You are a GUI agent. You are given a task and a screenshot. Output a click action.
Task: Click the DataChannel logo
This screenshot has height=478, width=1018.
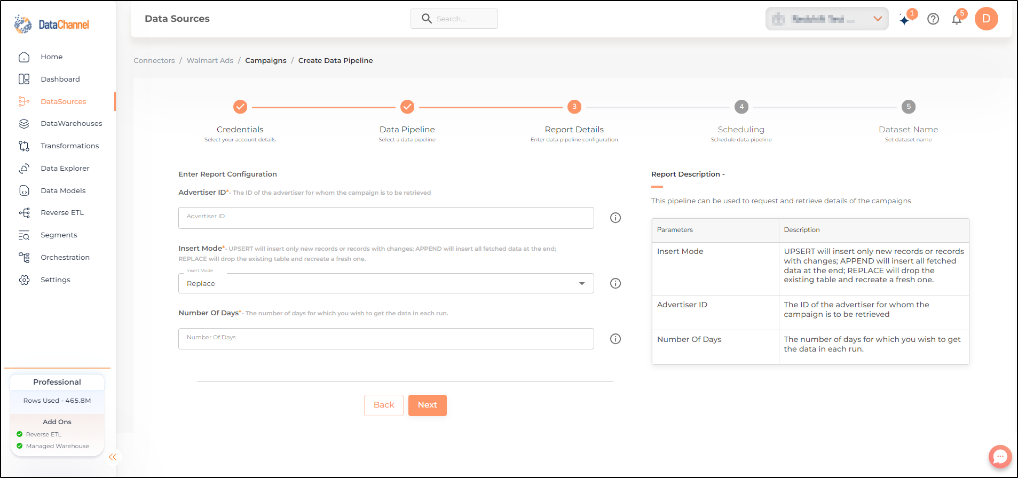pos(52,24)
